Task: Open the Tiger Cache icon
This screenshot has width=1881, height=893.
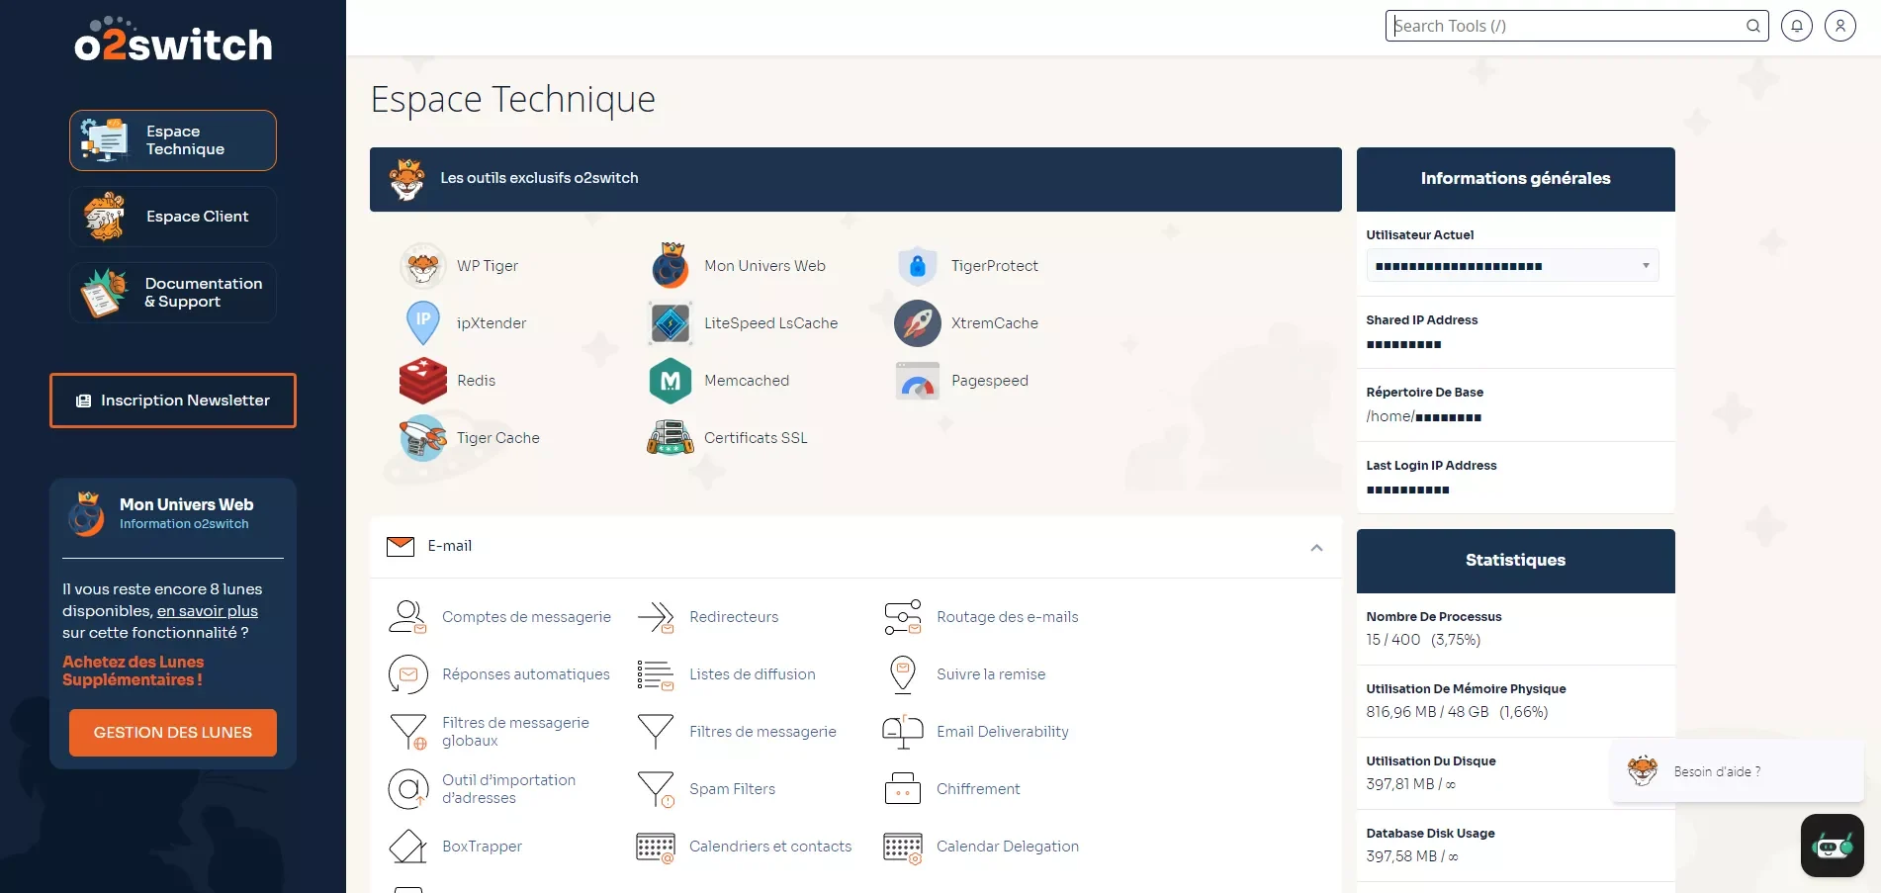Action: 423,438
